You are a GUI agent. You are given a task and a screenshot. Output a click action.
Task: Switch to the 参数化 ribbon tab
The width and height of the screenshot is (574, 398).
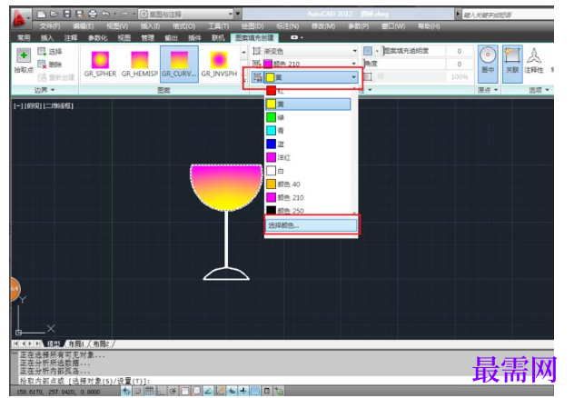click(x=98, y=38)
